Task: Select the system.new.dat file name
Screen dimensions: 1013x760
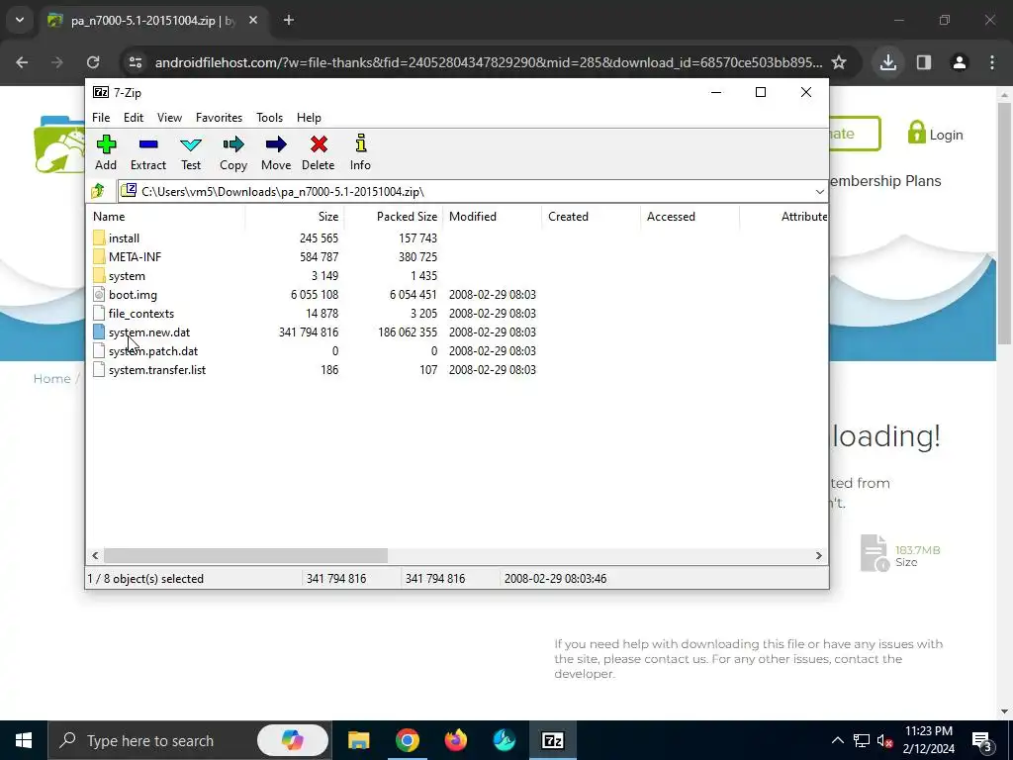Action: click(149, 332)
